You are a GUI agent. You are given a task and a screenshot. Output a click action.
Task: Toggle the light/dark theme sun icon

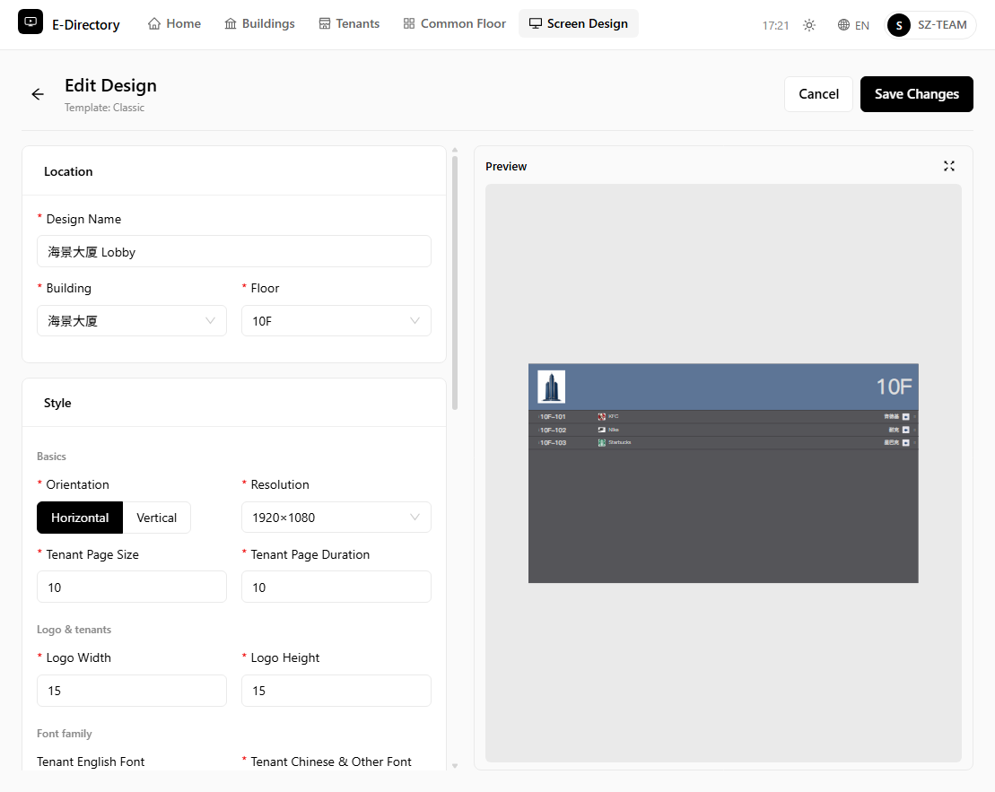pos(809,25)
